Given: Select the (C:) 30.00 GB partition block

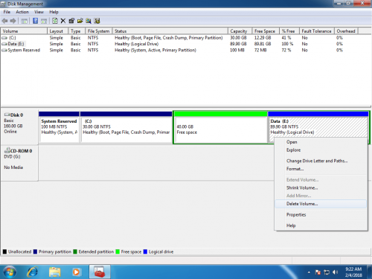Looking at the screenshot, I should click(126, 127).
